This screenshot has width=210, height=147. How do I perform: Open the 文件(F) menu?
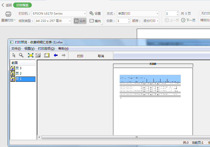pos(16,49)
